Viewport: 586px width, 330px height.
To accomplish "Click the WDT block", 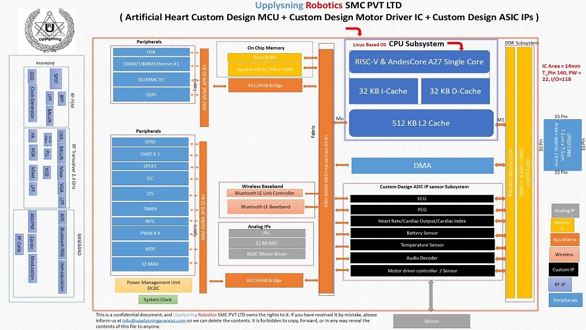I will coord(150,249).
